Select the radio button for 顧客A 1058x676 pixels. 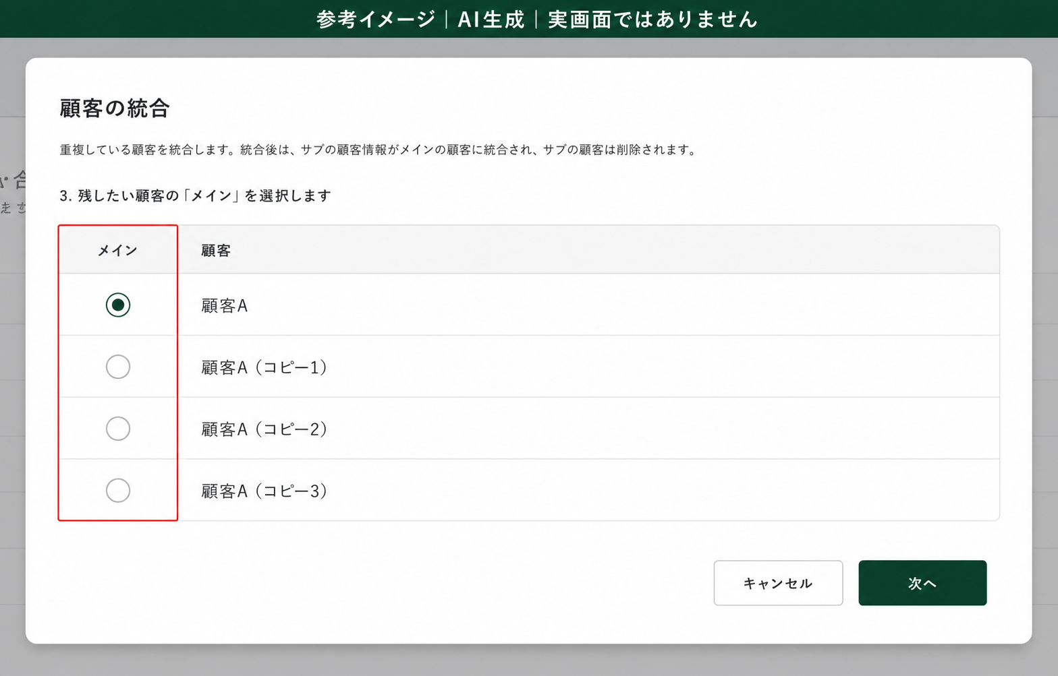[x=118, y=305]
